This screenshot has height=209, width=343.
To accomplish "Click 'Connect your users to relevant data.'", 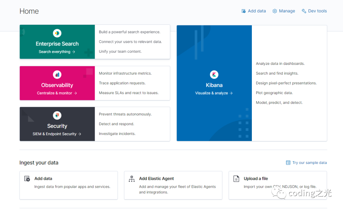I will [x=131, y=42].
